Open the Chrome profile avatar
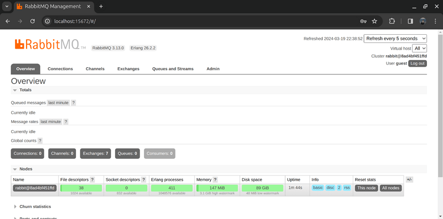 click(423, 21)
